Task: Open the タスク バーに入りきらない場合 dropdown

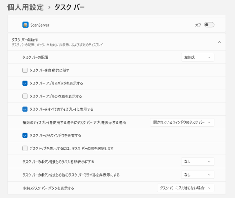Action: click(x=185, y=188)
